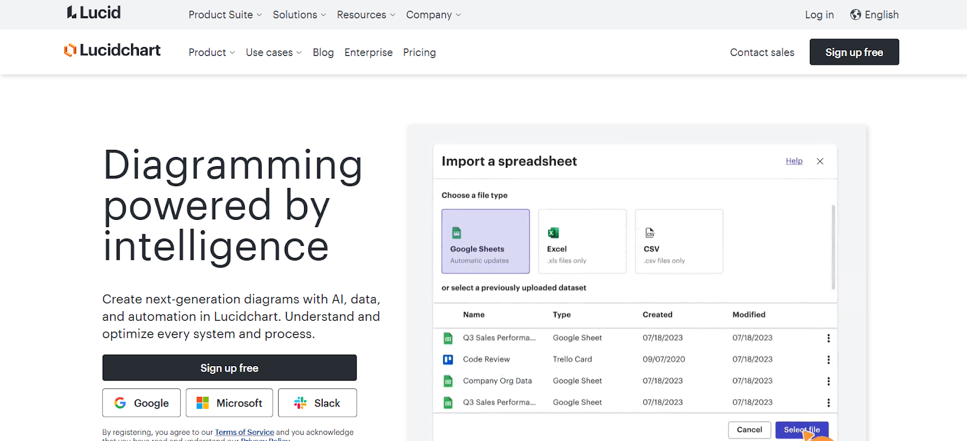This screenshot has height=441, width=967.
Task: Expand the Product Suite menu
Action: point(225,14)
